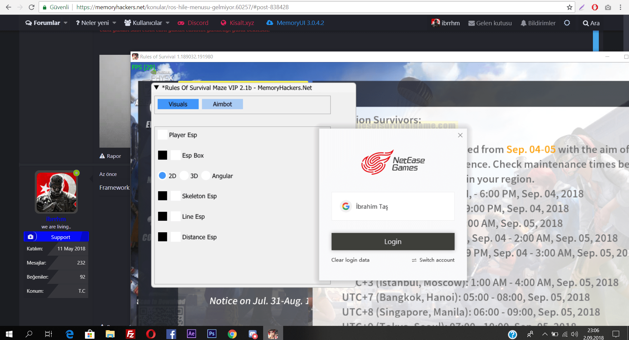Launch Photoshop from taskbar

tap(212, 334)
